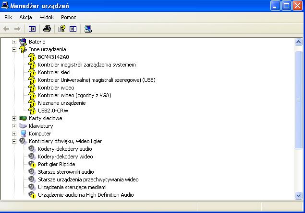Viewport: 305px width, 213px height.
Task: Click the BCM43142A0 warning icon
Action: [x=32, y=57]
